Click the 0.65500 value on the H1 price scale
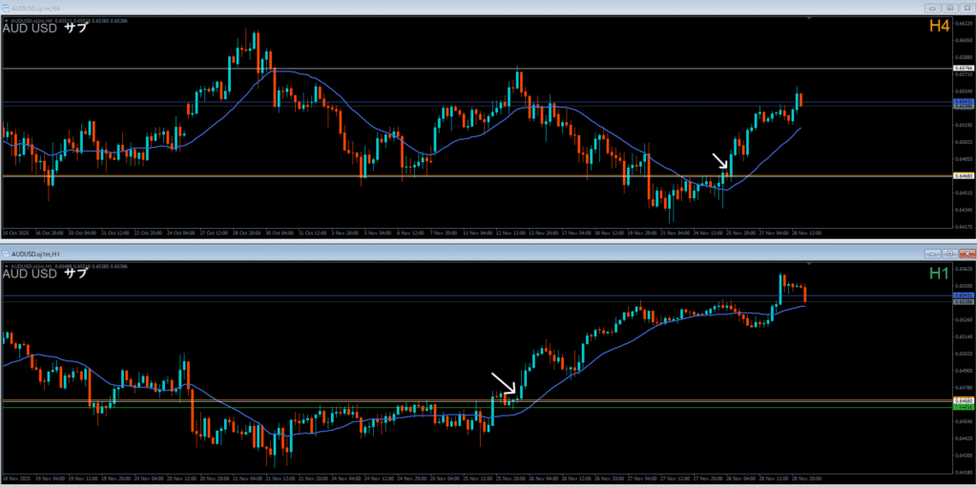The image size is (977, 487). 964,287
